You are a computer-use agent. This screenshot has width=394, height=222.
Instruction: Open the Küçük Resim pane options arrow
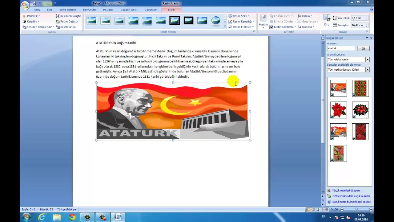(x=367, y=38)
